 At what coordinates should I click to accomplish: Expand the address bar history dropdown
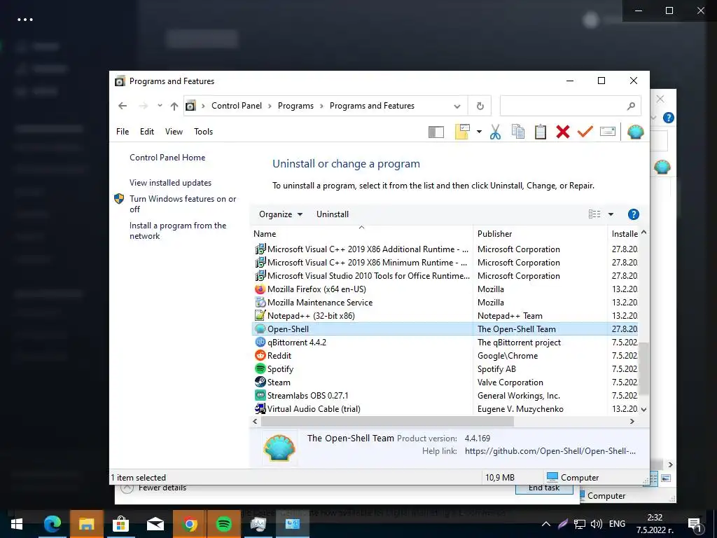(x=457, y=106)
